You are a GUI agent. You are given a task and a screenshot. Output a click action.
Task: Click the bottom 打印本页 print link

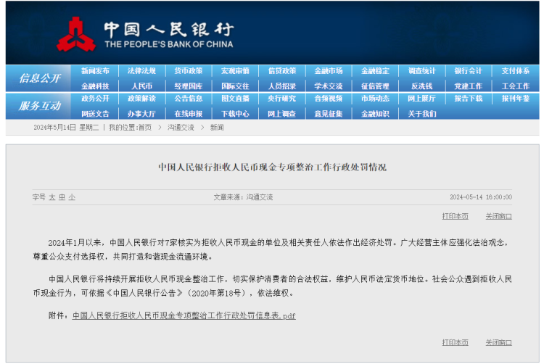pyautogui.click(x=455, y=342)
